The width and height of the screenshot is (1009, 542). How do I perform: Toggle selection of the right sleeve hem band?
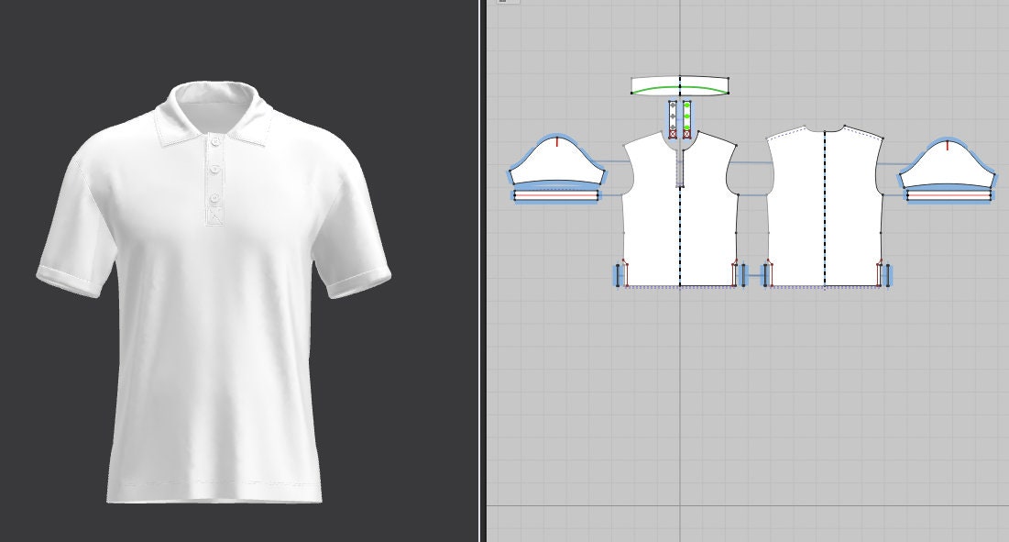click(x=949, y=195)
